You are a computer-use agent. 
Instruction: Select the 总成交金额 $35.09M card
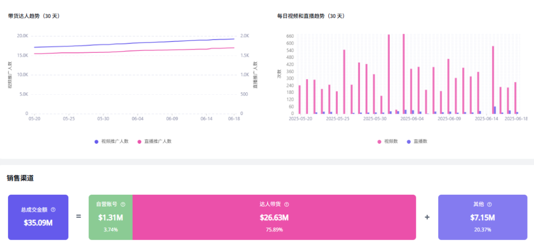point(38,217)
